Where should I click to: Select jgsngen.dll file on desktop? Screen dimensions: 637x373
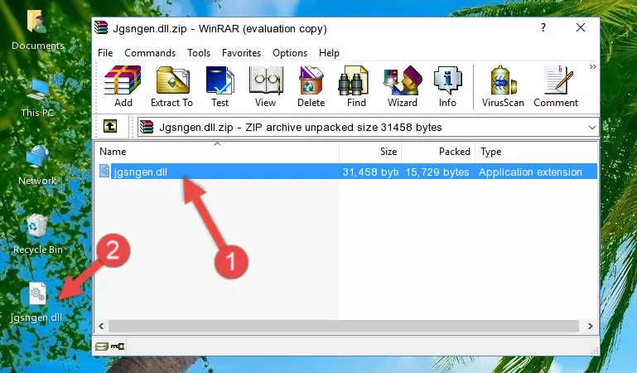36,303
